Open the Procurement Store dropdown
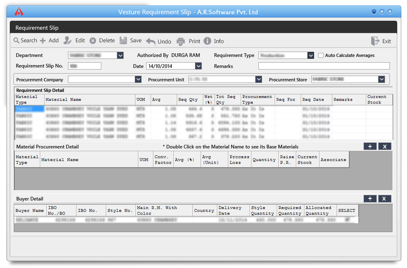This screenshot has height=268, width=407. pyautogui.click(x=381, y=79)
